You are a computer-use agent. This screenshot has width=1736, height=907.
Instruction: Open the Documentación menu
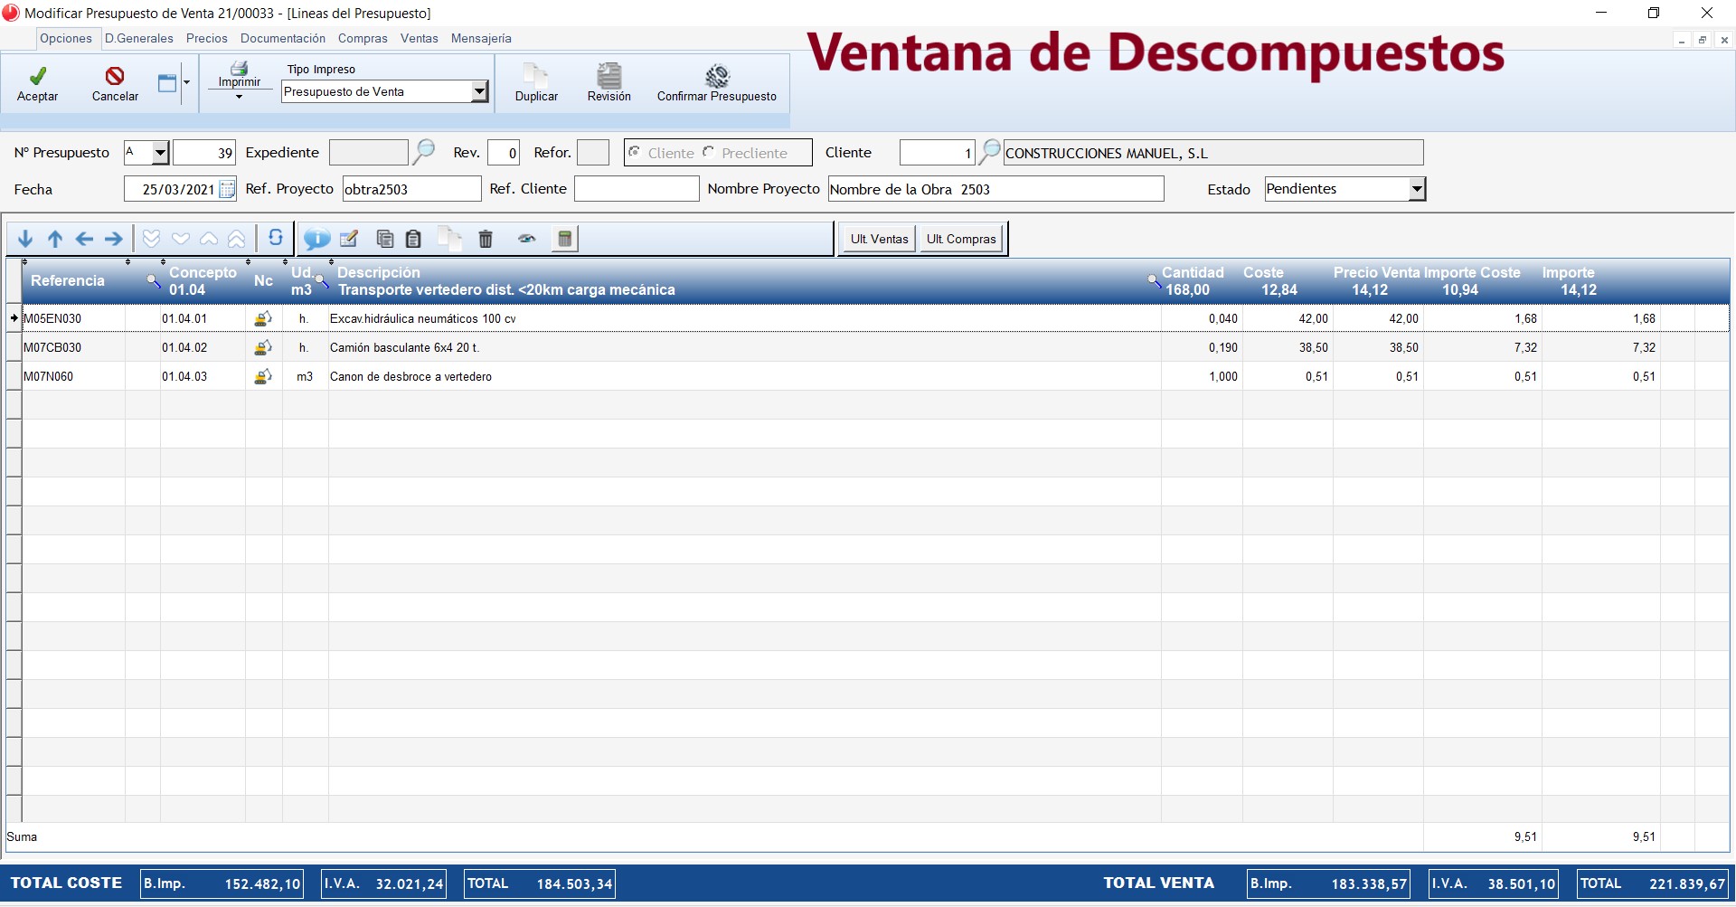[x=282, y=38]
